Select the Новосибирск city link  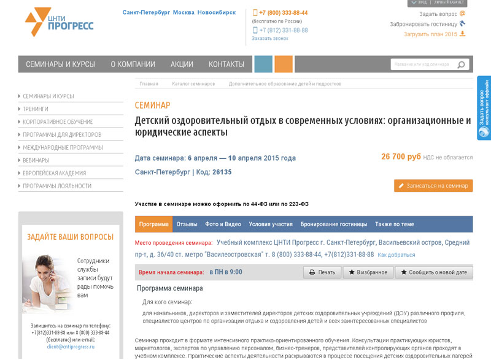217,12
